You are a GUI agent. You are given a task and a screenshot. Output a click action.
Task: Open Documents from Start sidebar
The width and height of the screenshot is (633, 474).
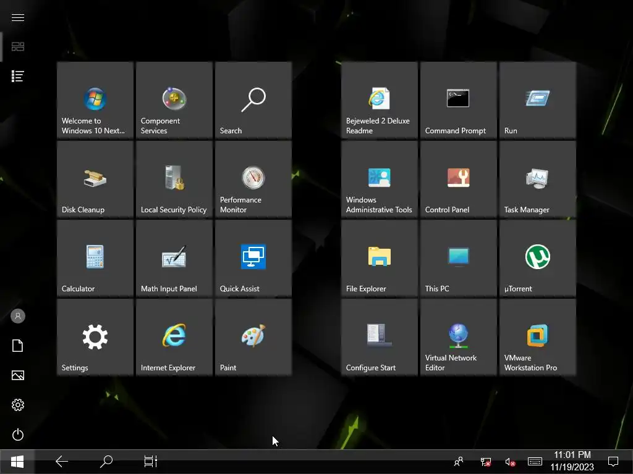pyautogui.click(x=18, y=346)
